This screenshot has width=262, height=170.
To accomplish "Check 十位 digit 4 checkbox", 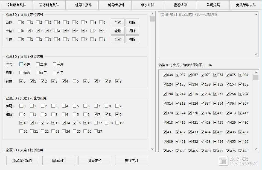I will click(56, 31).
